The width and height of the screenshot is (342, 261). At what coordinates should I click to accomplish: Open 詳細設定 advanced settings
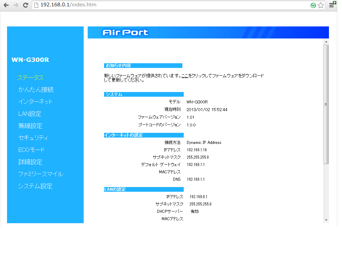tap(30, 162)
